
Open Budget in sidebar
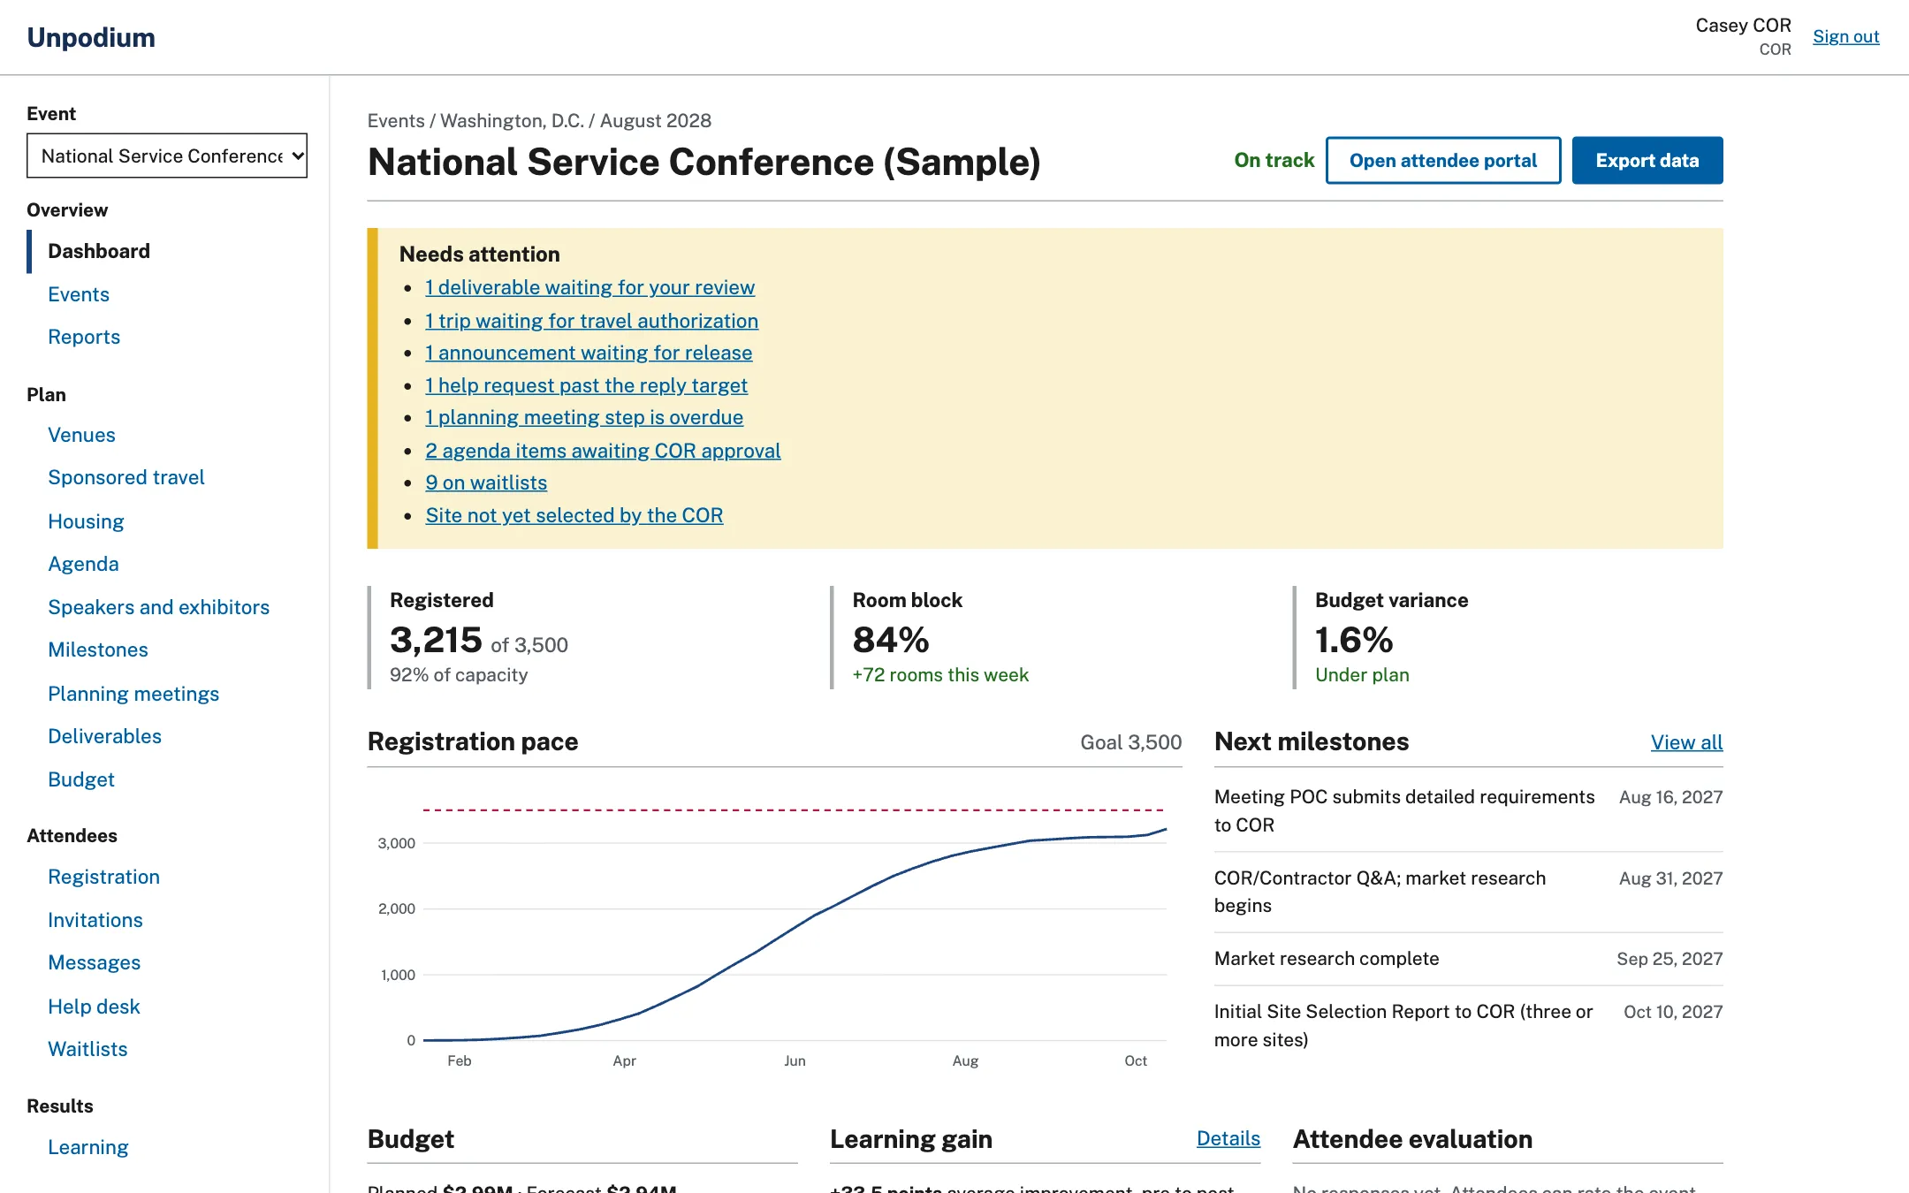click(81, 779)
